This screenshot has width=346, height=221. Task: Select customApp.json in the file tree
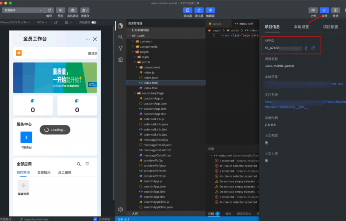(x=155, y=103)
